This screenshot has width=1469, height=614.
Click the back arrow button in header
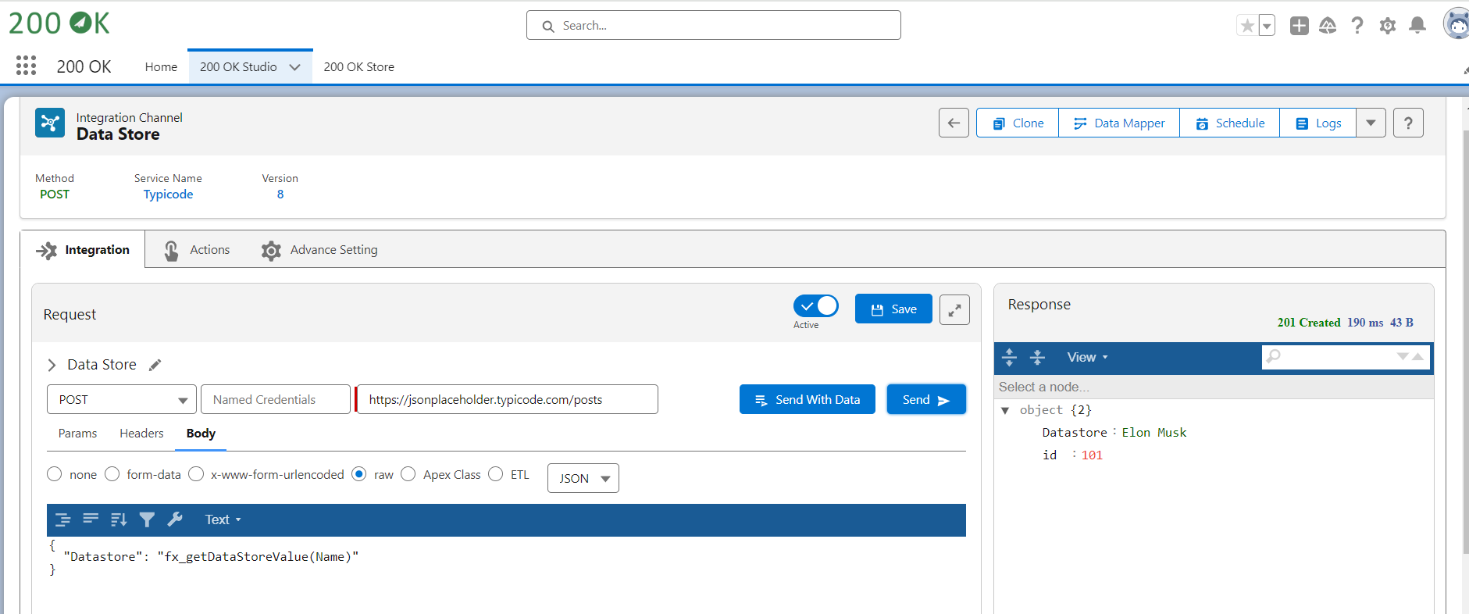coord(954,123)
